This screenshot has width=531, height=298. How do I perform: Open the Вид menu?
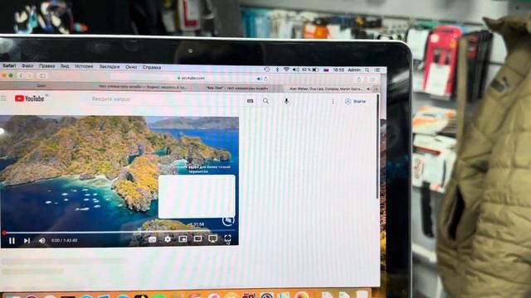click(65, 66)
